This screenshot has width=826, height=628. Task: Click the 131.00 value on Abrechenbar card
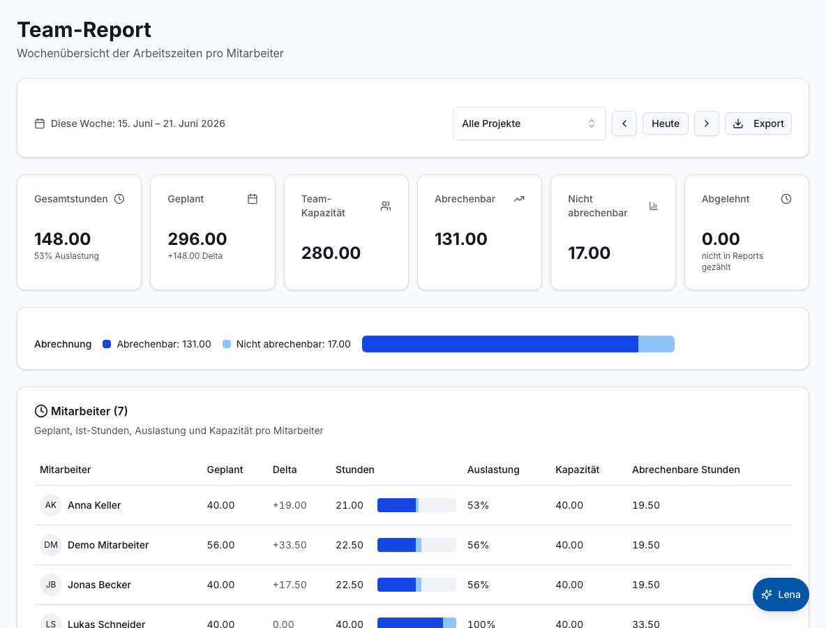point(461,239)
